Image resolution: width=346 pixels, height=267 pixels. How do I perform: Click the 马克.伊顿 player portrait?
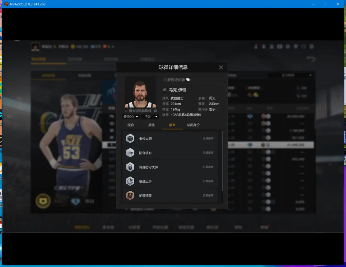click(x=140, y=92)
